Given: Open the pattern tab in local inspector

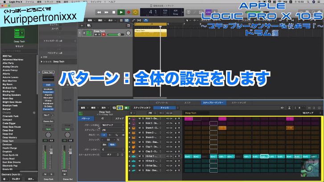Looking at the screenshot, I should (x=86, y=119).
